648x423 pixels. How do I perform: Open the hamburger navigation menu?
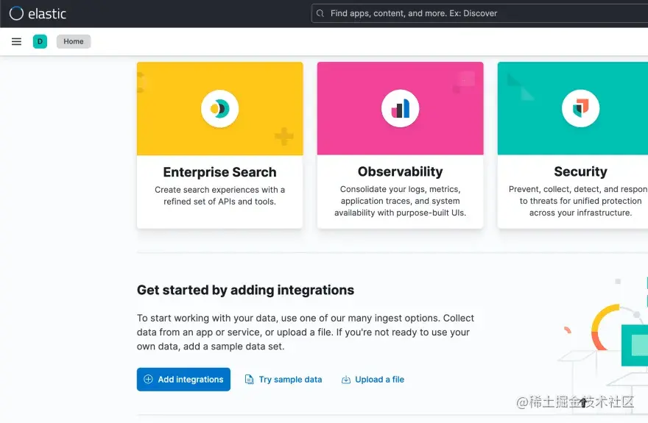tap(16, 41)
